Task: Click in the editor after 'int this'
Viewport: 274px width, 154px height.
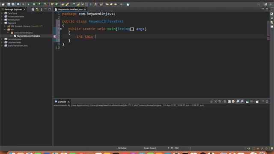Action: 95,36
